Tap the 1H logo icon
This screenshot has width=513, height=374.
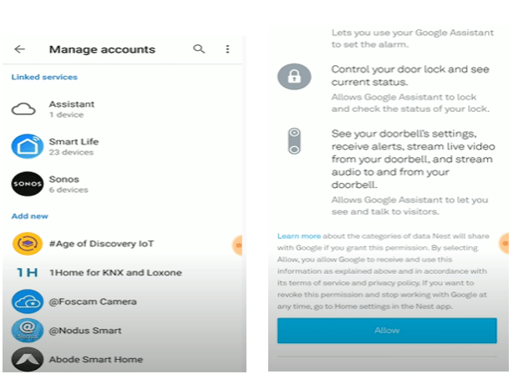coord(28,272)
